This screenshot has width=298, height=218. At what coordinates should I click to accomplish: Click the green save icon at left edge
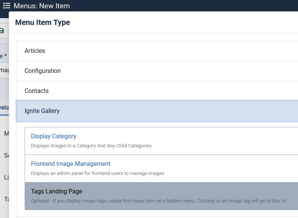(x=2, y=31)
